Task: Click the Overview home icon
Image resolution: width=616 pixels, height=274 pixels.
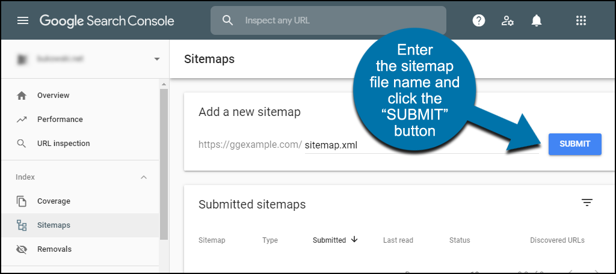Action: coord(22,96)
